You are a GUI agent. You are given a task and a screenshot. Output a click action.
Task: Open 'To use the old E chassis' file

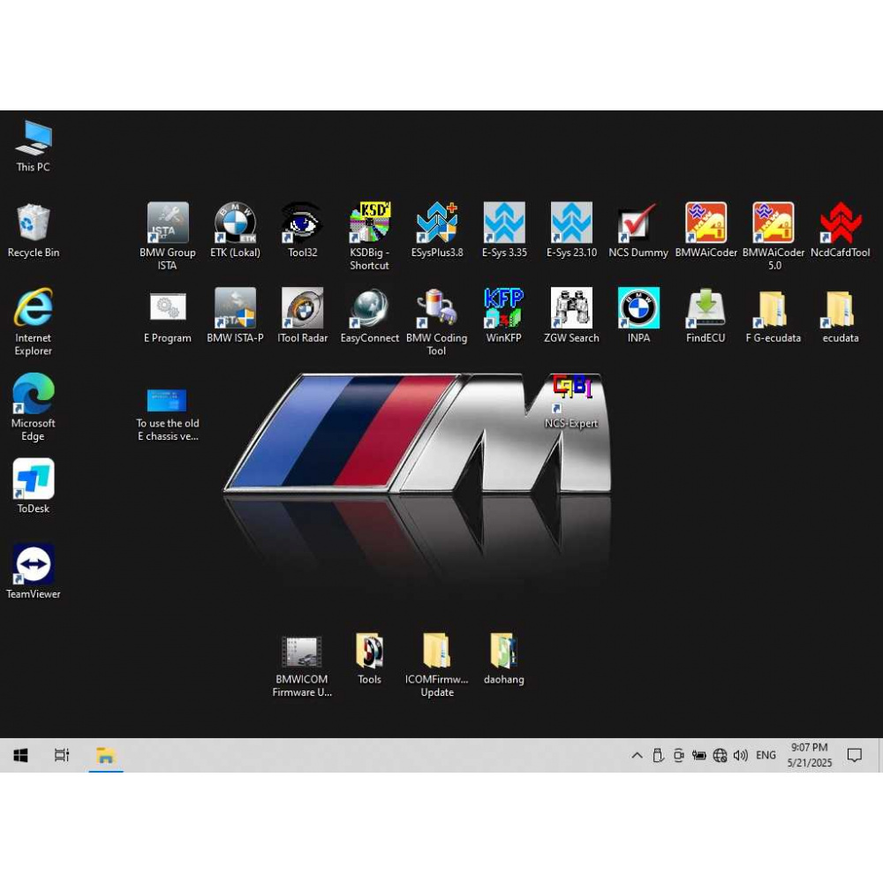[x=167, y=414]
